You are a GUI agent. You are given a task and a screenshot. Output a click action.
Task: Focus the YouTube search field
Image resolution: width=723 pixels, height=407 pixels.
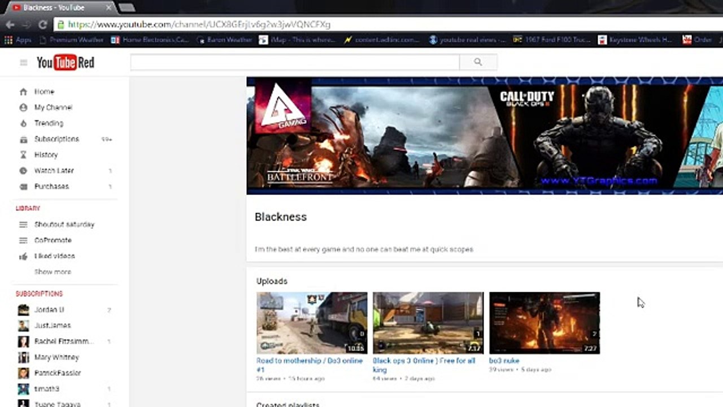[x=295, y=62]
